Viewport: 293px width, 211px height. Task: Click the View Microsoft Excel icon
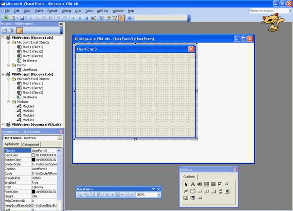pos(6,17)
